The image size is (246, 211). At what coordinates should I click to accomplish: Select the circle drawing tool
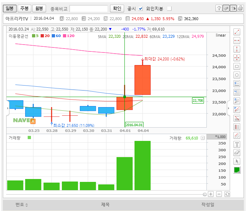click(237, 75)
